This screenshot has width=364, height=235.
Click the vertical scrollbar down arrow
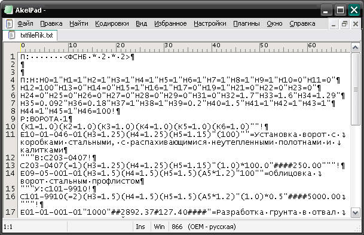tap(356, 212)
